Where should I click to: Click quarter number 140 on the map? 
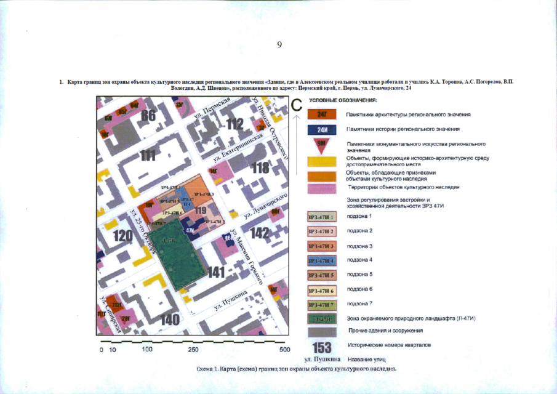[170, 320]
